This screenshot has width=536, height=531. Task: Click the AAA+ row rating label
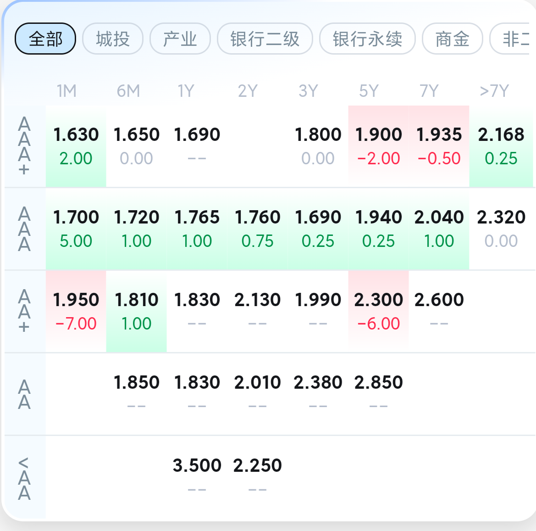[x=24, y=146]
